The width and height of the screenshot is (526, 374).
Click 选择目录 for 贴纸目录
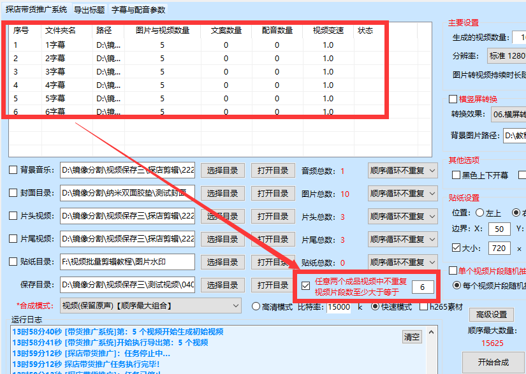pos(223,262)
